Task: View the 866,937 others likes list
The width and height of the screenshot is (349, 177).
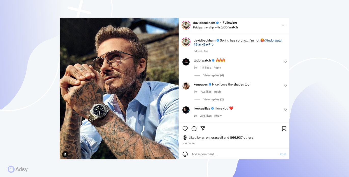Action: (x=241, y=138)
